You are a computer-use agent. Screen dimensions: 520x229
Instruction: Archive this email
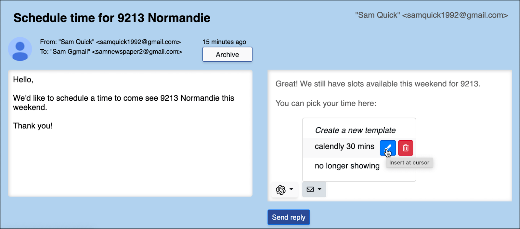(x=227, y=55)
